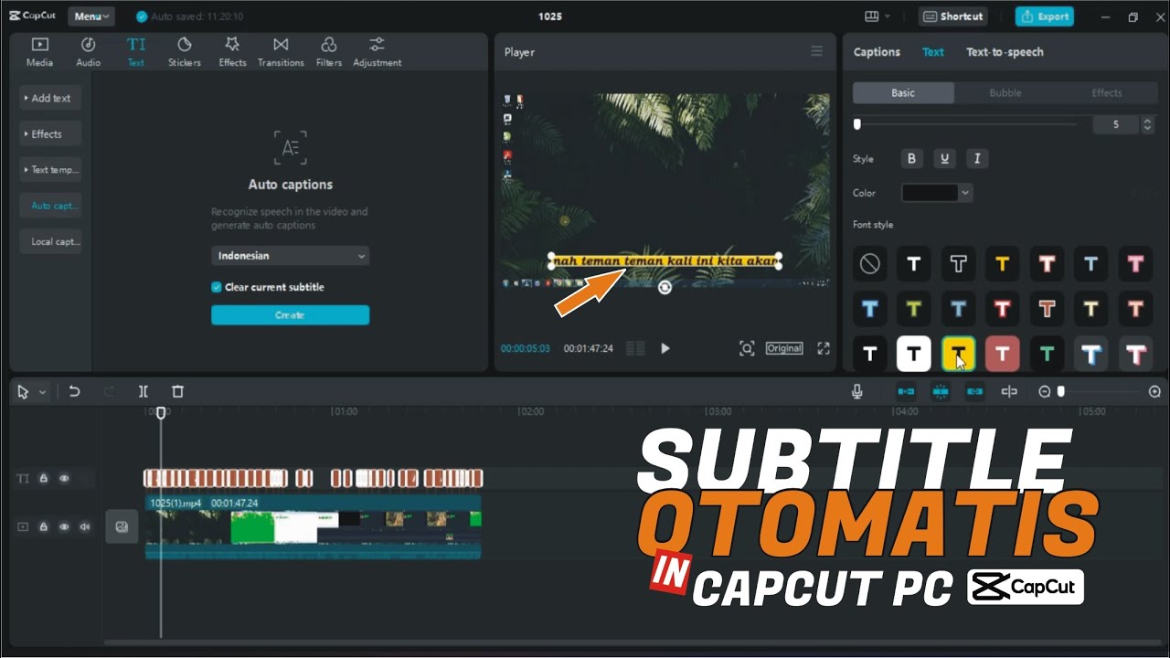Open the Media panel

39,52
